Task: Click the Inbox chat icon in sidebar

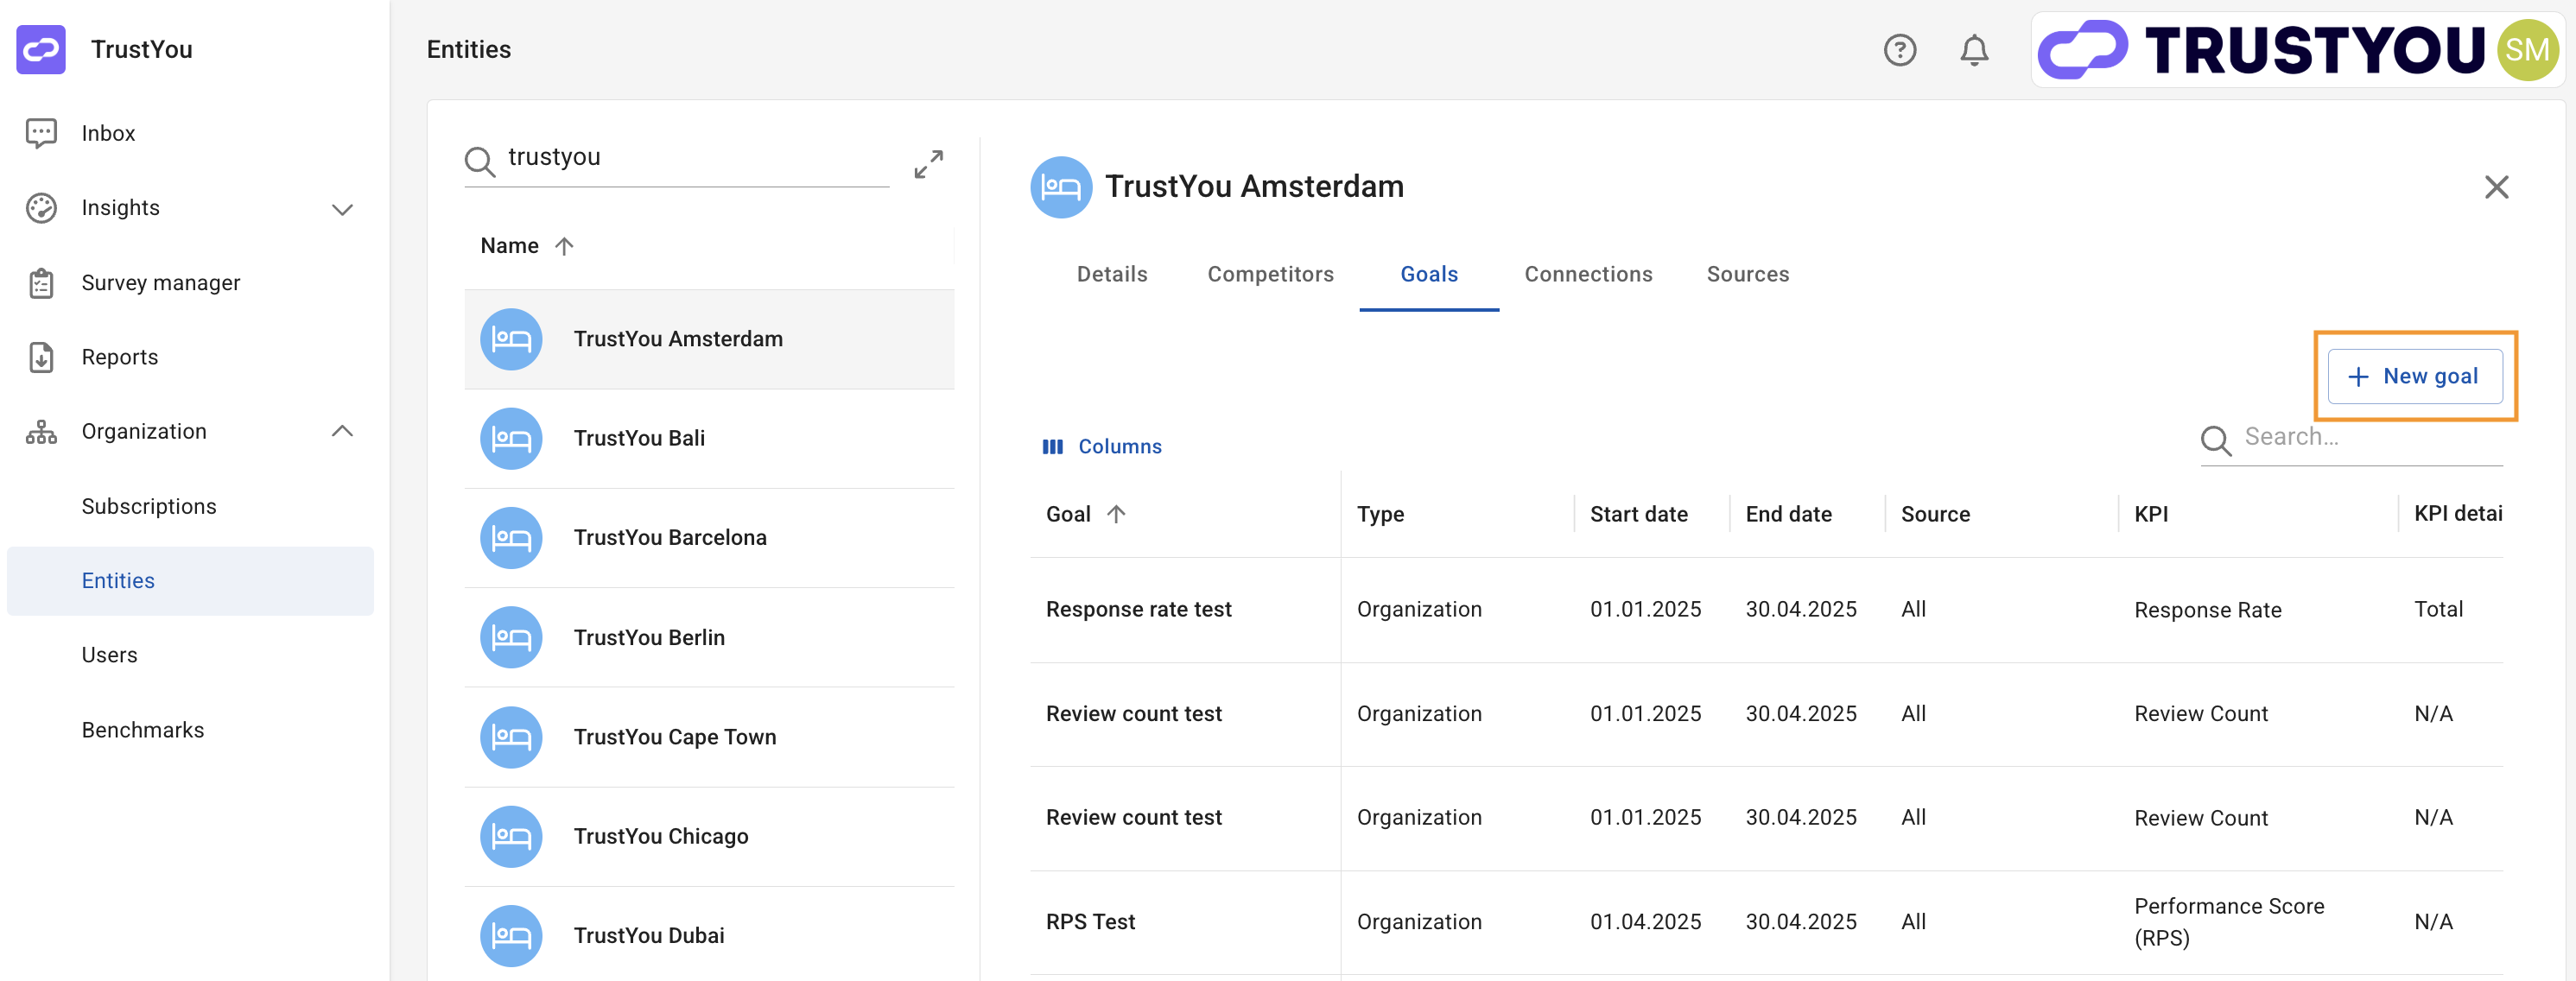Action: (41, 133)
